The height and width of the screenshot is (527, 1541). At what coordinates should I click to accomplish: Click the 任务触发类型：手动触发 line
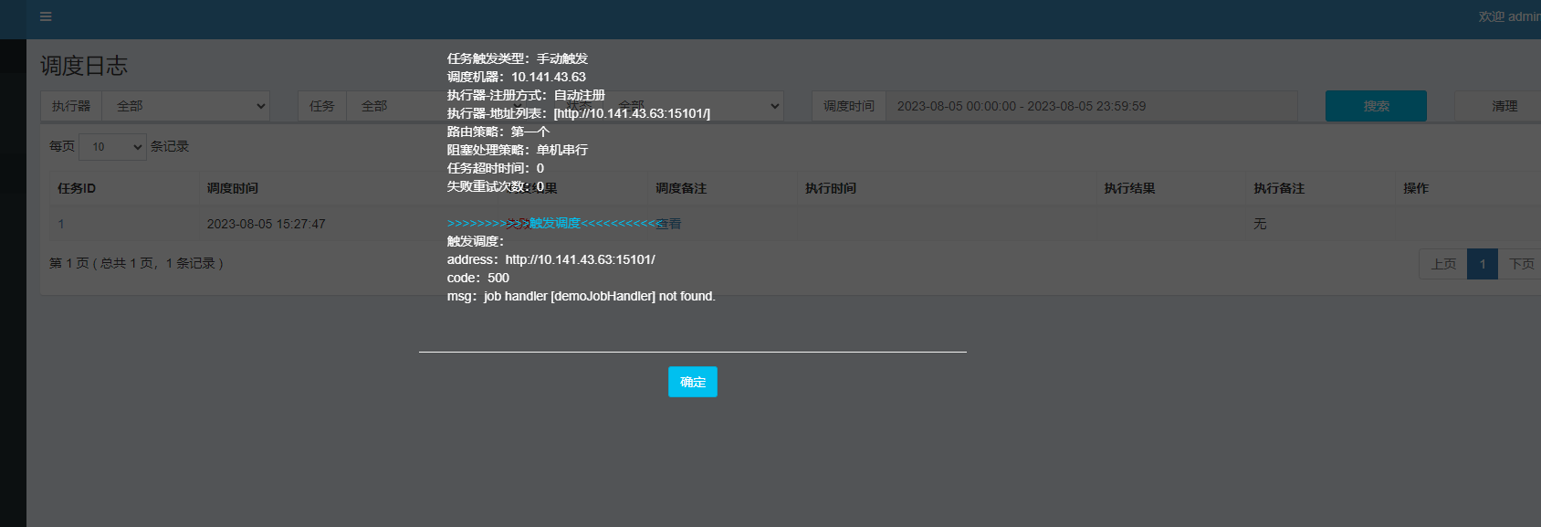click(518, 58)
